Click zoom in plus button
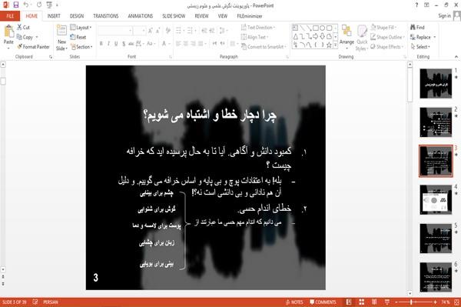461x307 pixels. tap(435, 302)
